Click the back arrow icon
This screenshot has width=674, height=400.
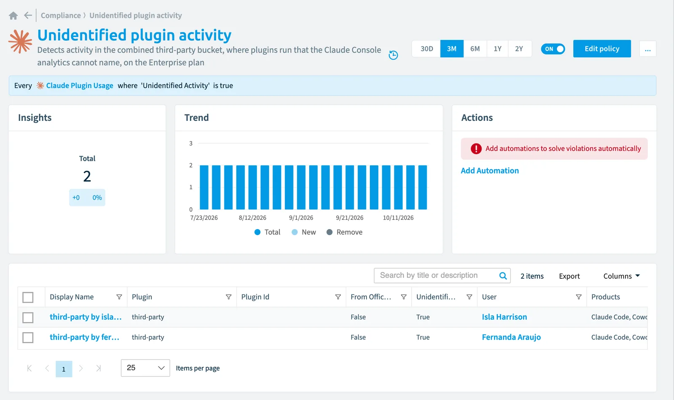click(x=28, y=16)
